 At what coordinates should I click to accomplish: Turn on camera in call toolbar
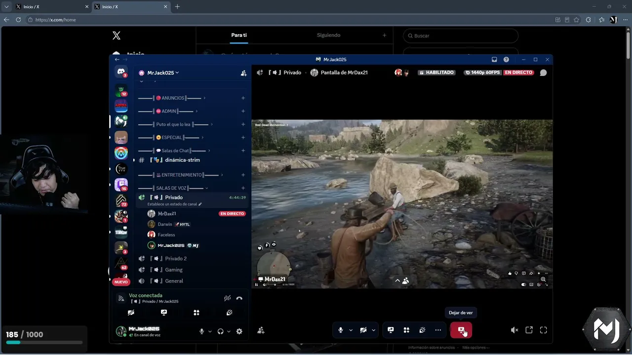point(363,330)
